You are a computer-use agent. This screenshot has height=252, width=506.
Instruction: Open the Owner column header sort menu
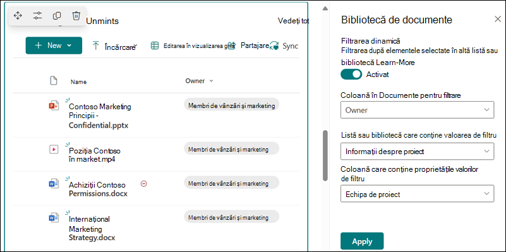[x=212, y=81]
